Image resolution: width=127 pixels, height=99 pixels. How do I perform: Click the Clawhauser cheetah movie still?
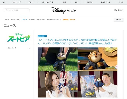tap(97, 59)
